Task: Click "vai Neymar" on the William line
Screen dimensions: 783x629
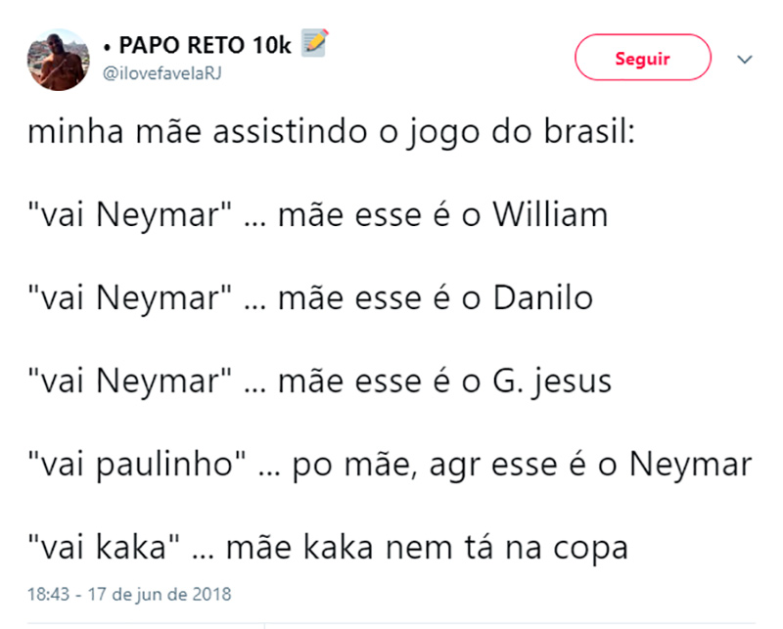Action: point(131,213)
